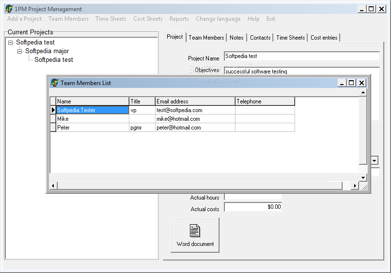Click the resize grip of Team Members List

pyautogui.click(x=364, y=187)
